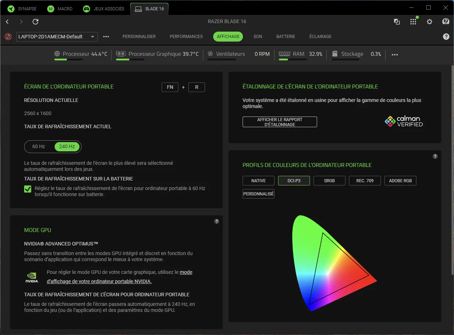Open the settings gear icon
This screenshot has width=454, height=335.
(x=430, y=22)
